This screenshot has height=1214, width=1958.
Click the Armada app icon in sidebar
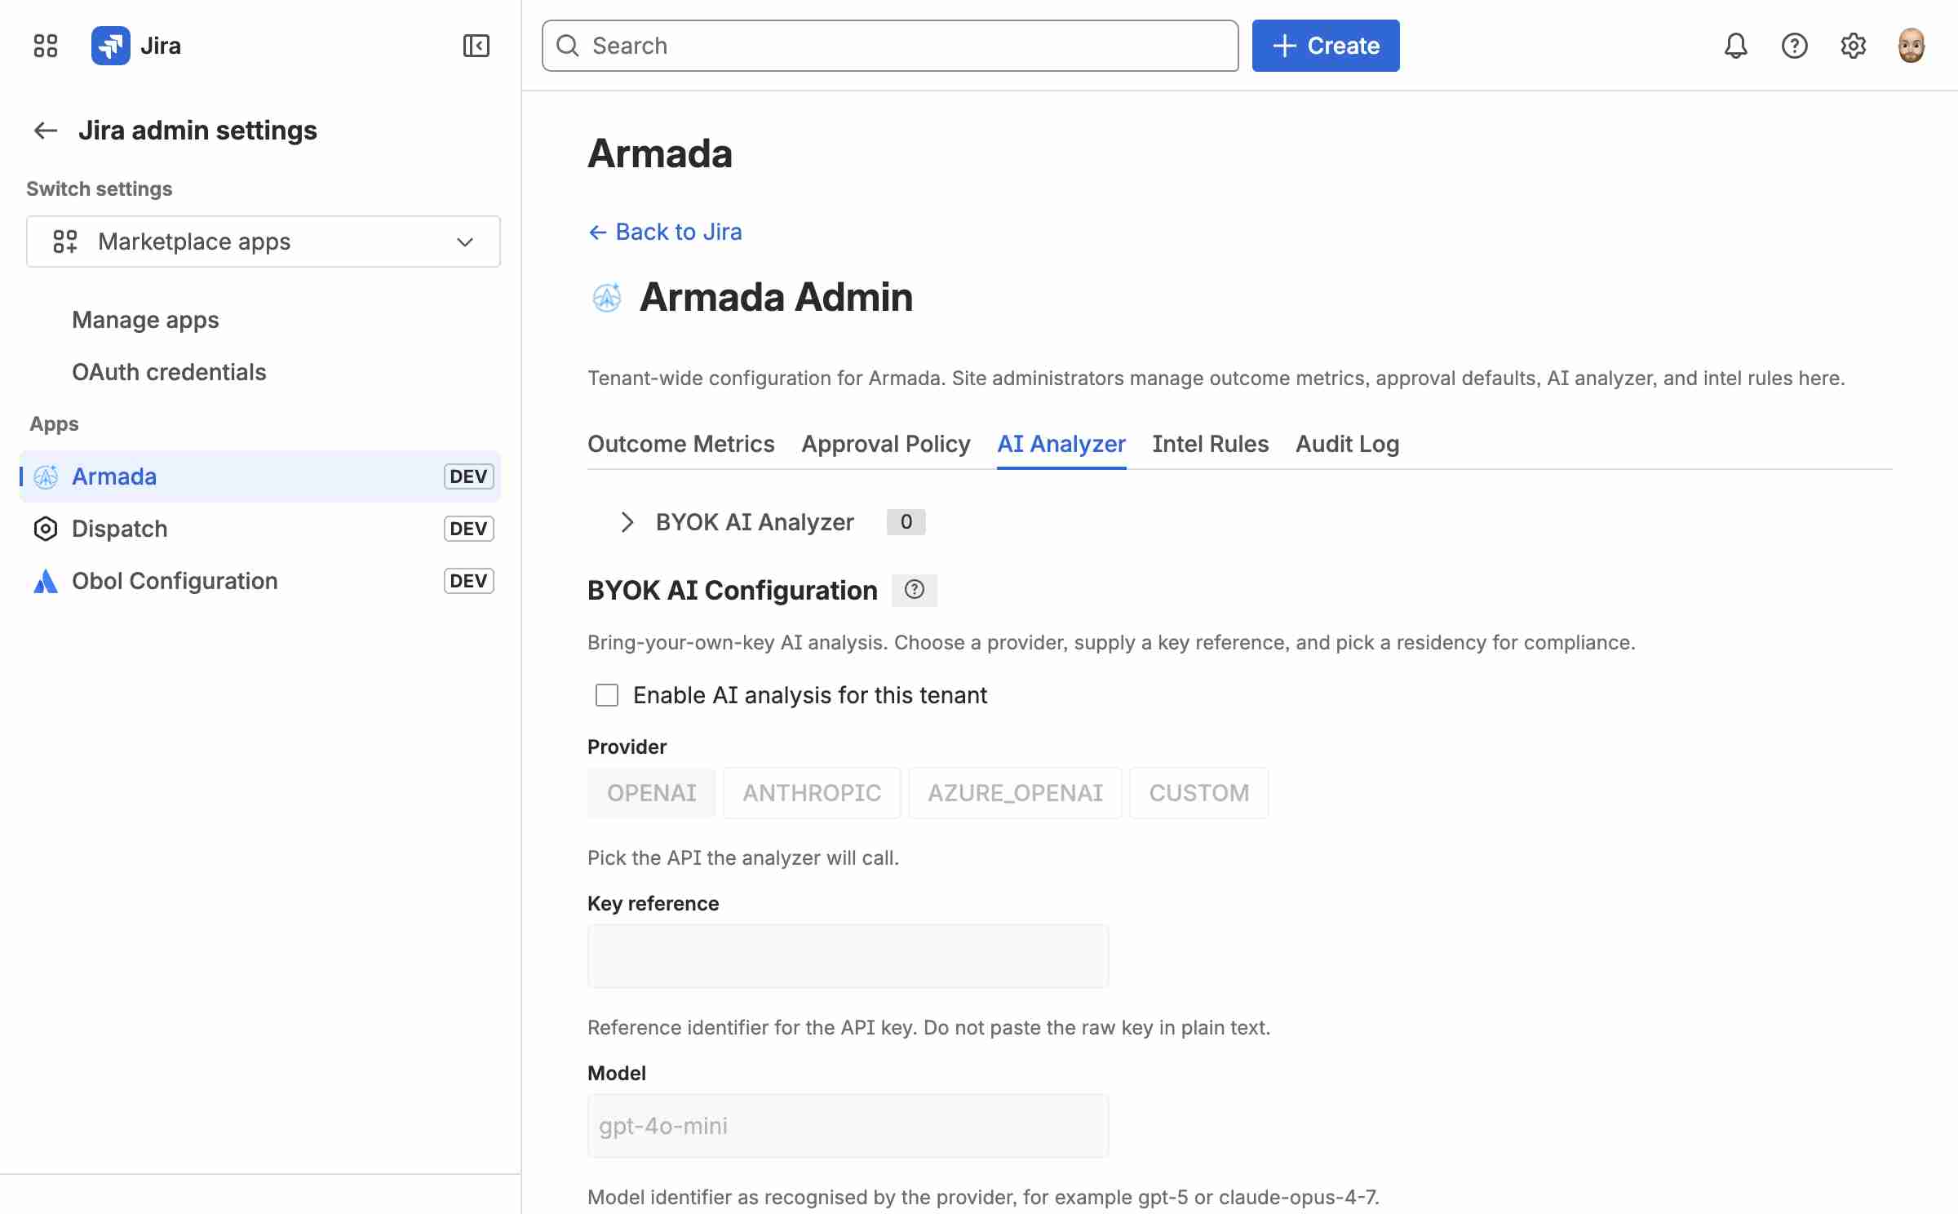click(x=46, y=476)
